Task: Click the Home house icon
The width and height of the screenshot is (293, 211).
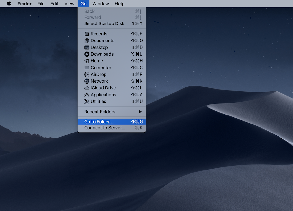Action: pyautogui.click(x=87, y=61)
